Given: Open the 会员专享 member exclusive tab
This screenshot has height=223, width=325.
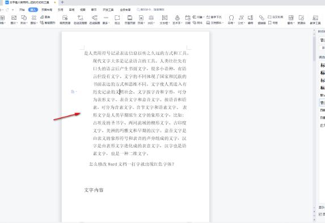Looking at the screenshot, I should pos(125,10).
